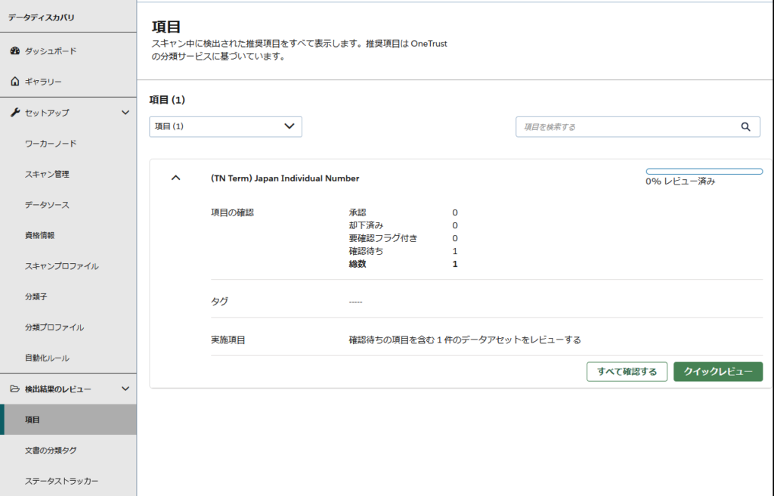Click the setup wrench icon
The image size is (774, 496).
14,113
